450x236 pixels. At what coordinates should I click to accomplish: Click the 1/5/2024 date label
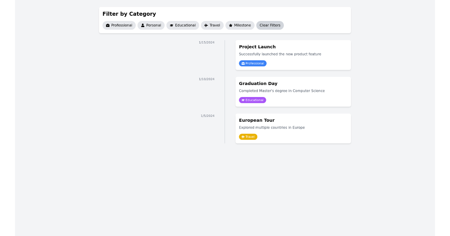pyautogui.click(x=208, y=116)
